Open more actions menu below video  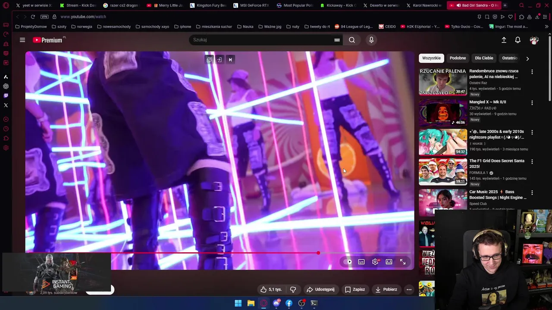tap(409, 289)
